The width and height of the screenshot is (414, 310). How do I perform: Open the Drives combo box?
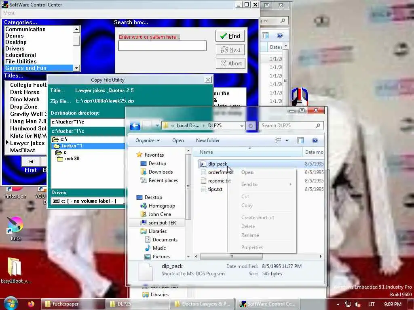88,201
